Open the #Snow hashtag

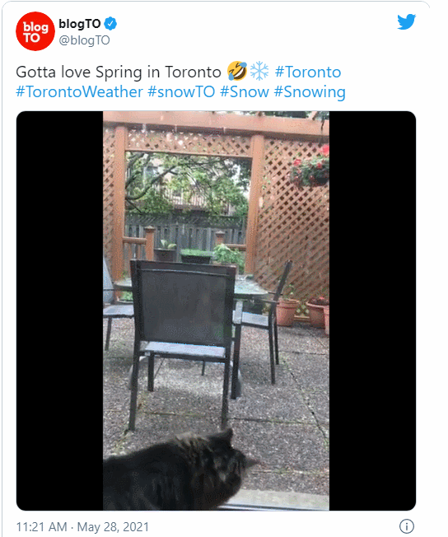[x=245, y=91]
